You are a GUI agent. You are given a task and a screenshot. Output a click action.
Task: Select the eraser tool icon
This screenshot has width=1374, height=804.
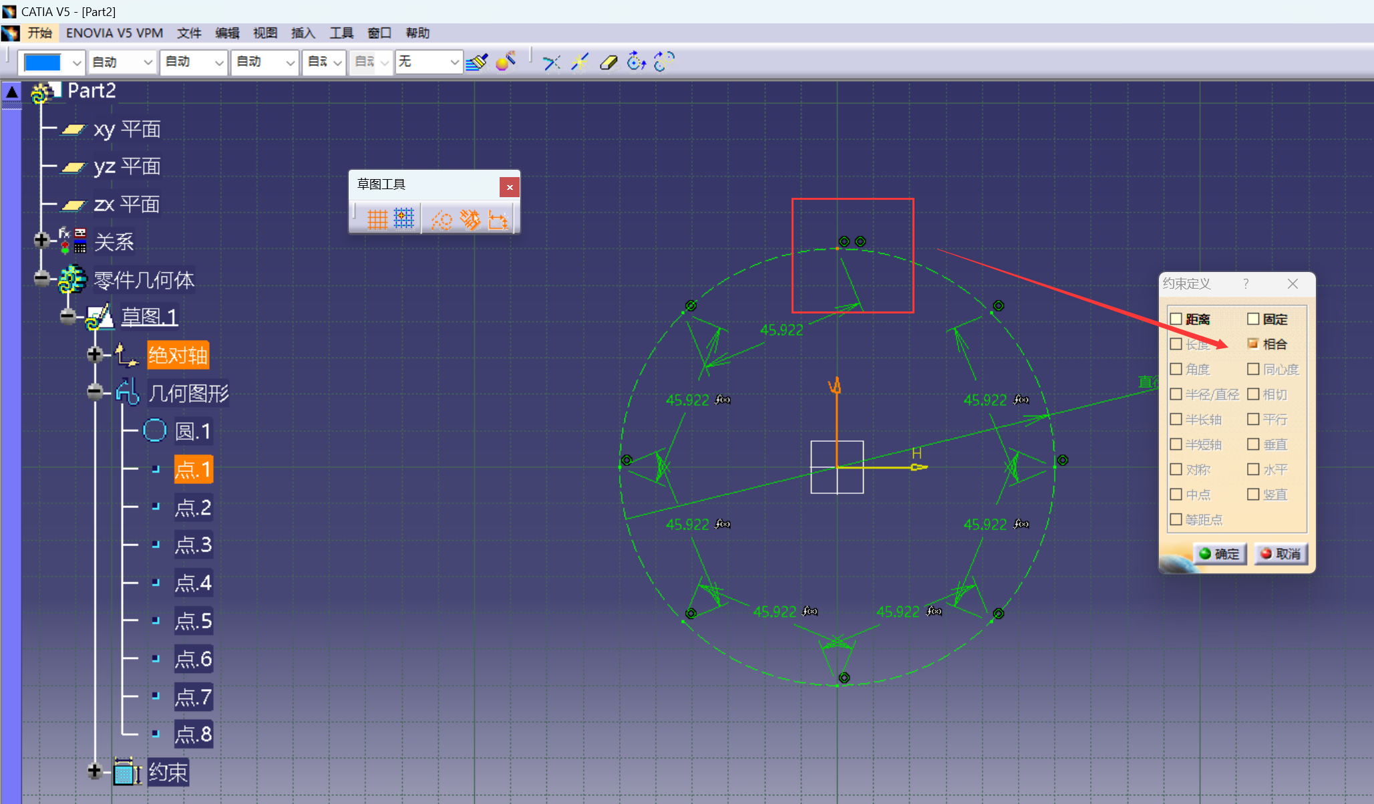pyautogui.click(x=609, y=62)
